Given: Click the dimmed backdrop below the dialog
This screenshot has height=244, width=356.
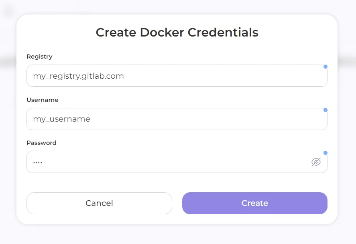Looking at the screenshot, I should (x=178, y=235).
